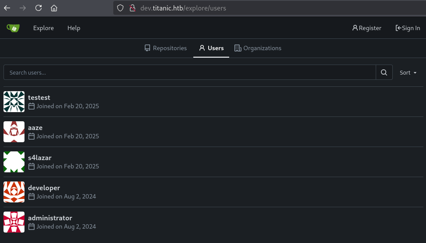426x243 pixels.
Task: Open the Explore menu item
Action: coord(43,28)
